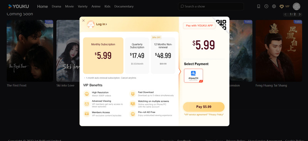Click the High Resolution benefit icon
The width and height of the screenshot is (308, 141).
(86, 94)
